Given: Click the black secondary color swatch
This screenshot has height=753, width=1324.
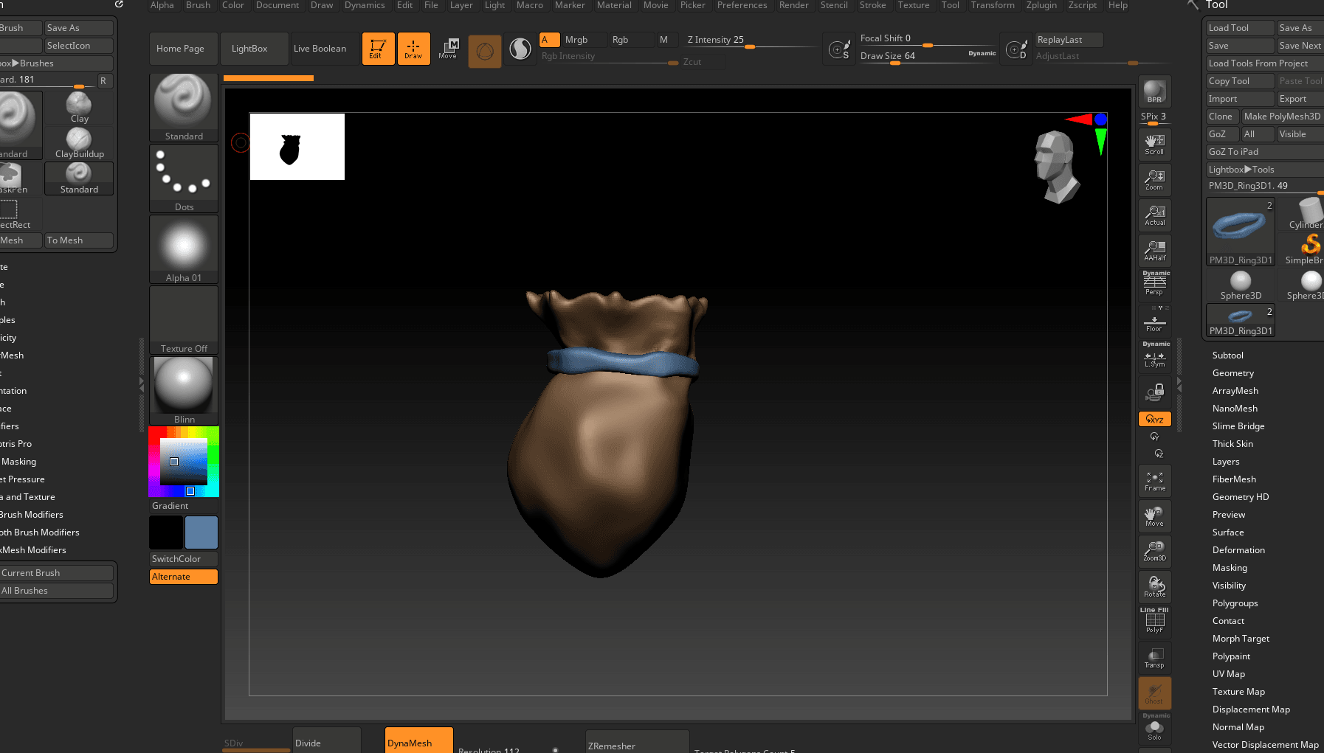Looking at the screenshot, I should [x=166, y=532].
